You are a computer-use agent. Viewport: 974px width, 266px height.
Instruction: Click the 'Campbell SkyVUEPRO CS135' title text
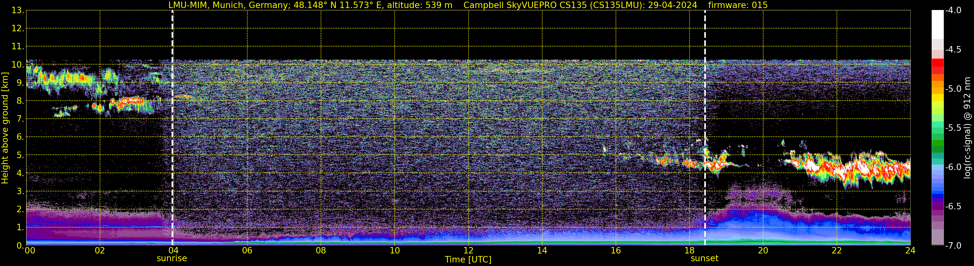click(525, 5)
